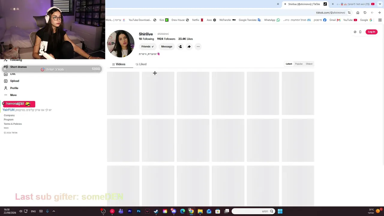
Task: Open Microsoft Store from taskbar
Action: (217, 211)
